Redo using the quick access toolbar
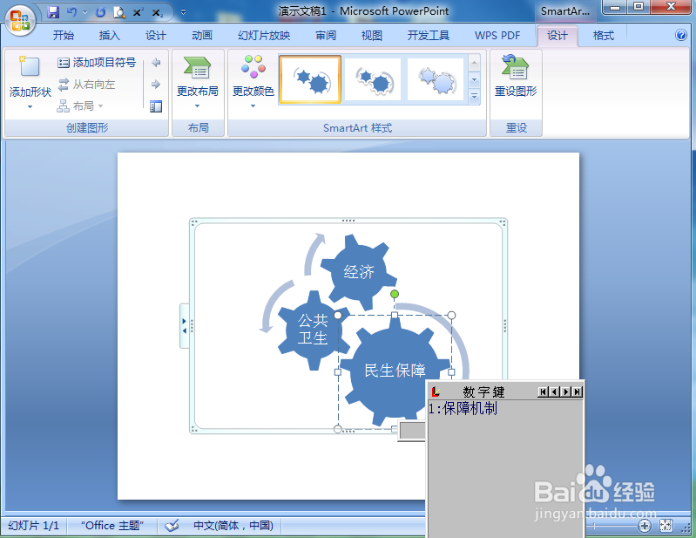 click(101, 12)
